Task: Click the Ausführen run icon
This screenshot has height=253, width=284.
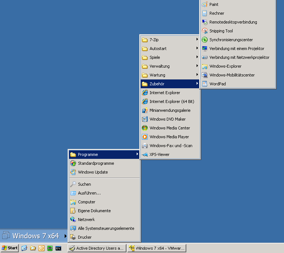Action: [x=73, y=193]
